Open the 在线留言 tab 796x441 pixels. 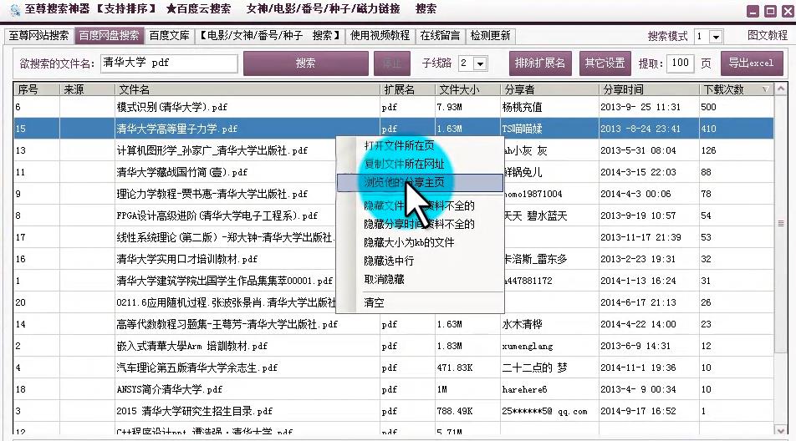[440, 35]
